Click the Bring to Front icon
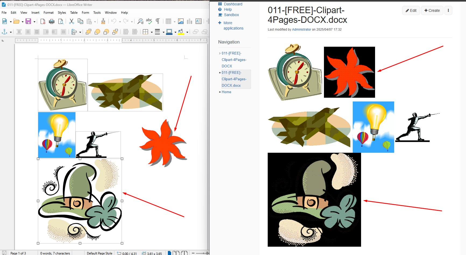The width and height of the screenshot is (466, 255). pos(89,32)
